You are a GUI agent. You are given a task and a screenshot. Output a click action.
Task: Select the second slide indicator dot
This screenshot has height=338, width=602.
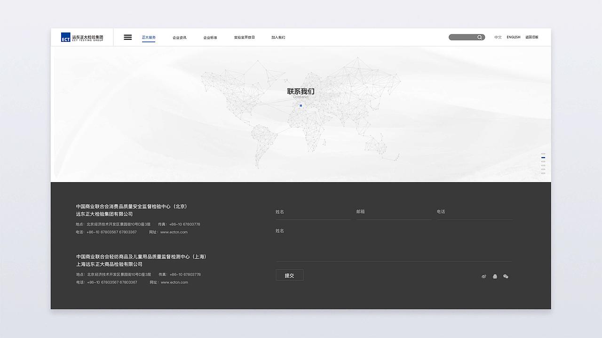coord(543,158)
